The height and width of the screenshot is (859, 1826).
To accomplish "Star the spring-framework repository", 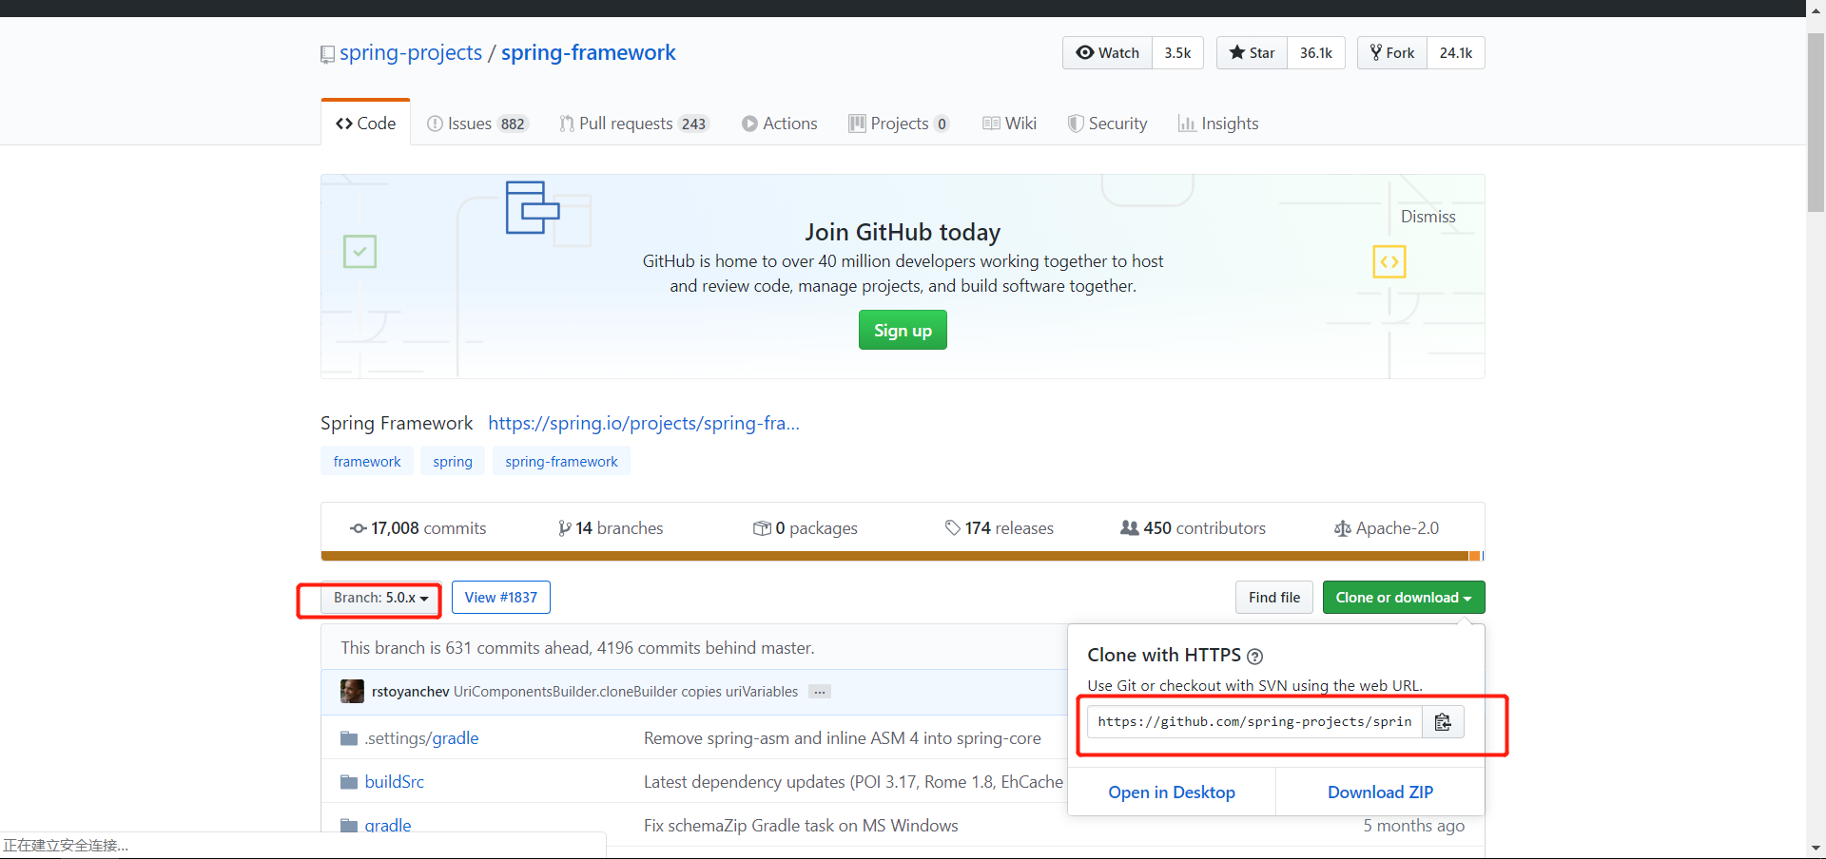I will click(1252, 53).
